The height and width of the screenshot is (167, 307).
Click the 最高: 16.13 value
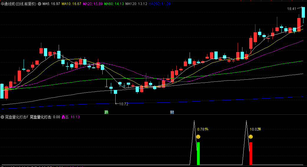click(70, 117)
